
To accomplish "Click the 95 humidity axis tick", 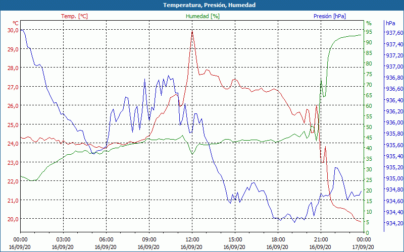I will (369, 32).
